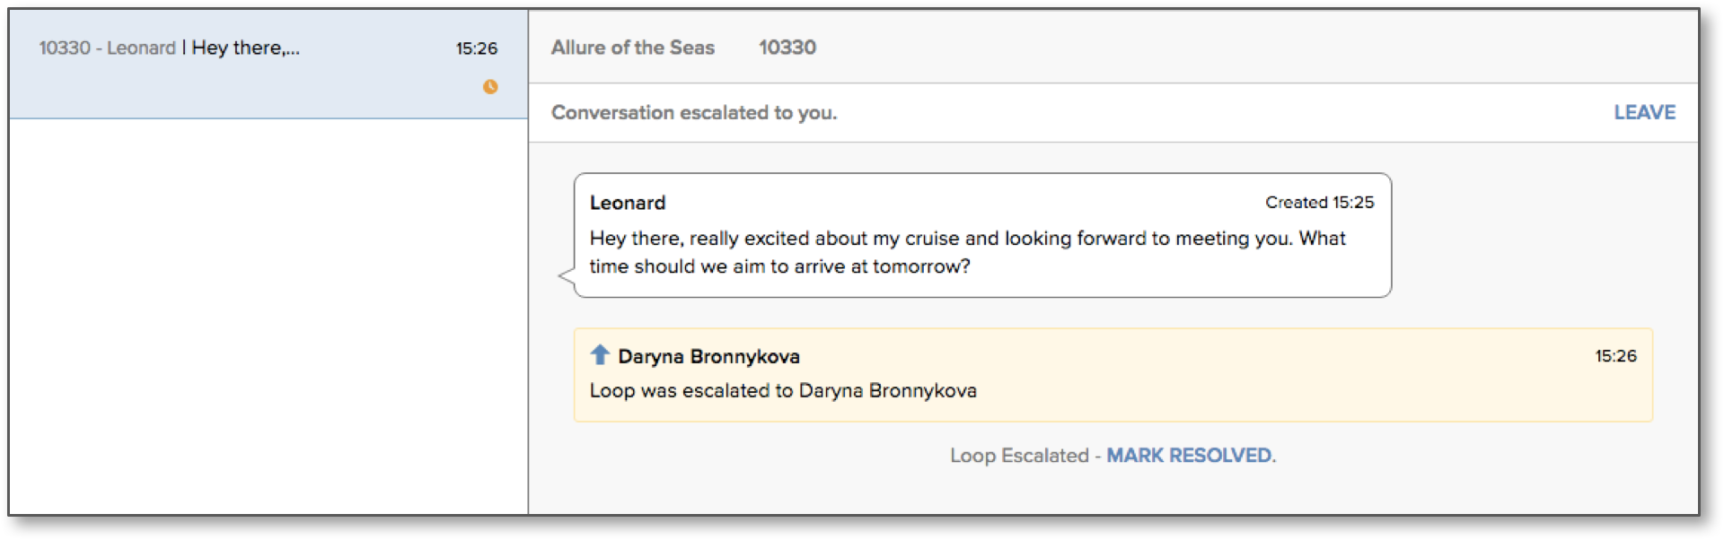Click the orange clock status icon

click(x=490, y=87)
